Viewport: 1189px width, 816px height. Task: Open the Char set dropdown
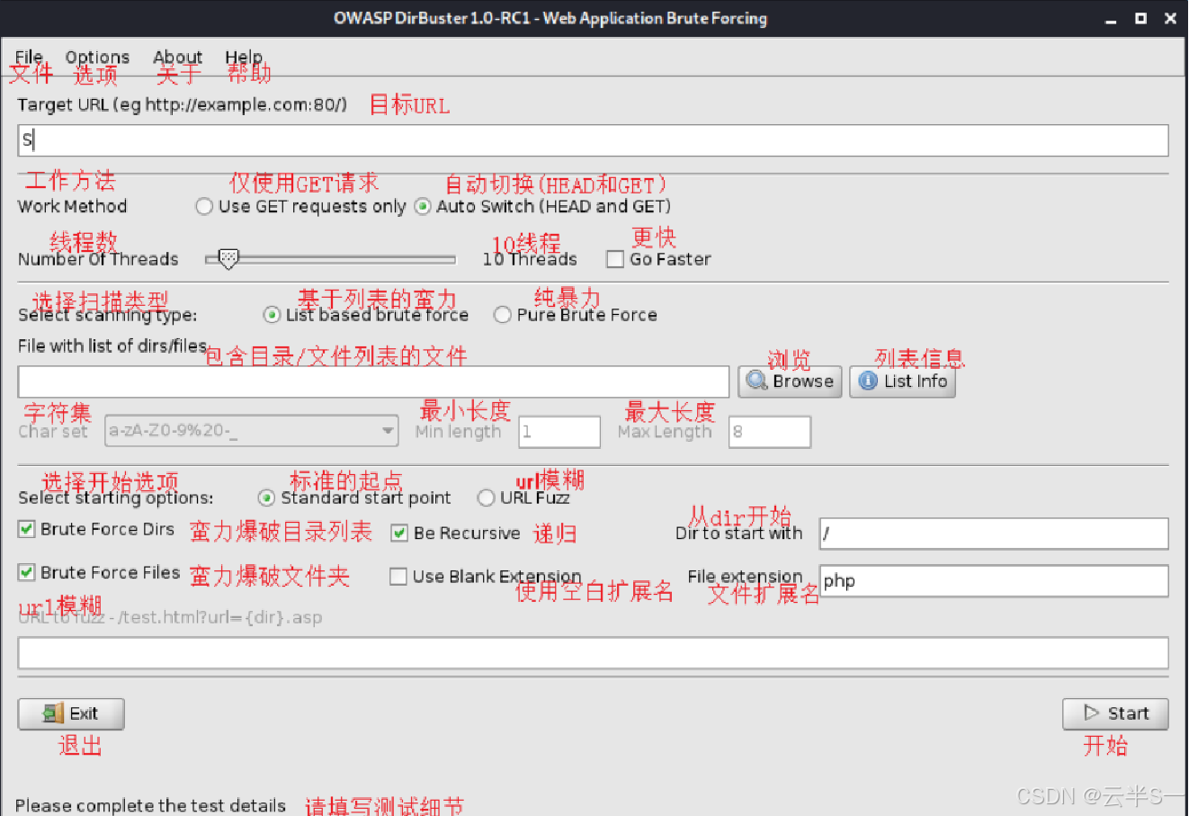pyautogui.click(x=252, y=431)
